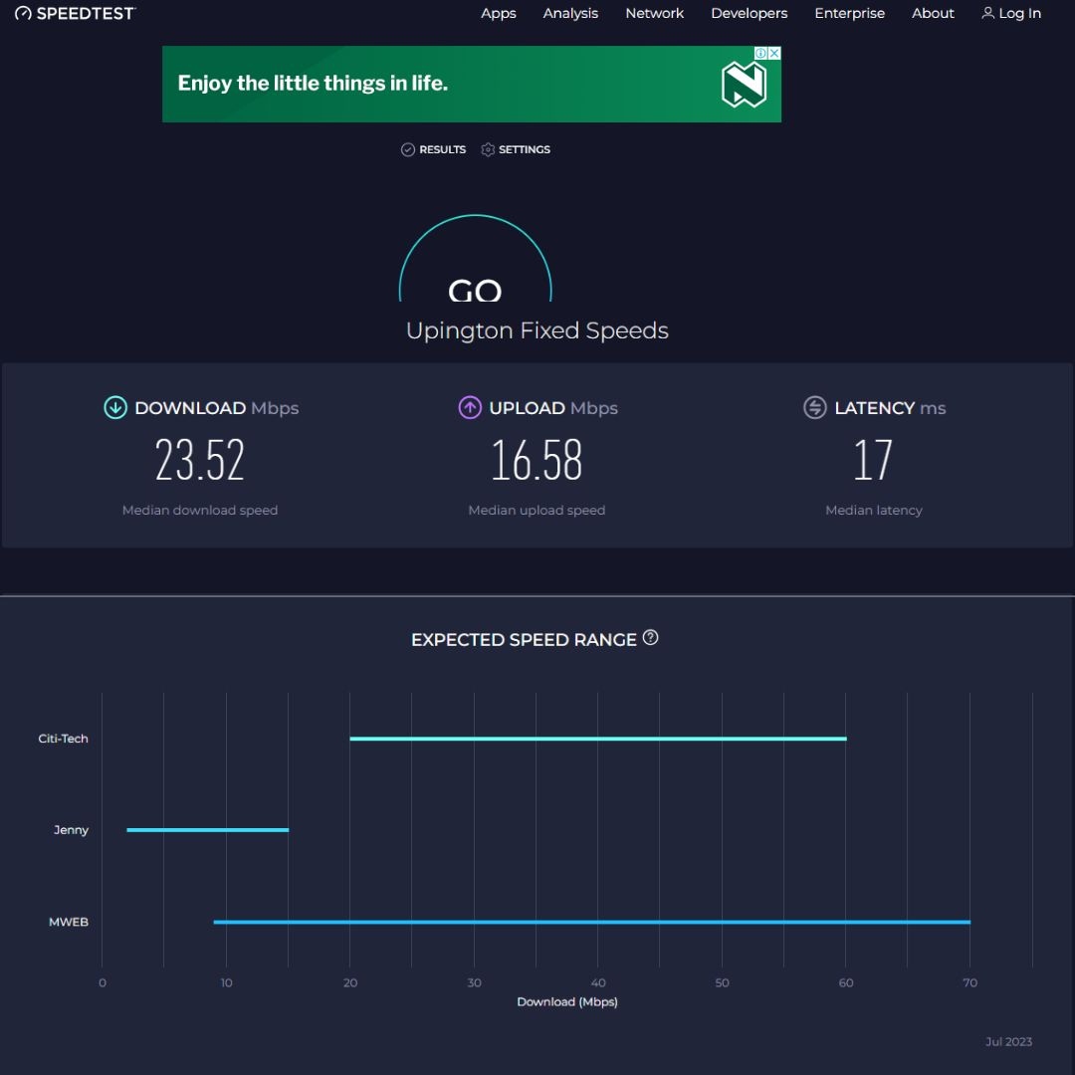
Task: Click the latency gauge icon
Action: tap(814, 407)
